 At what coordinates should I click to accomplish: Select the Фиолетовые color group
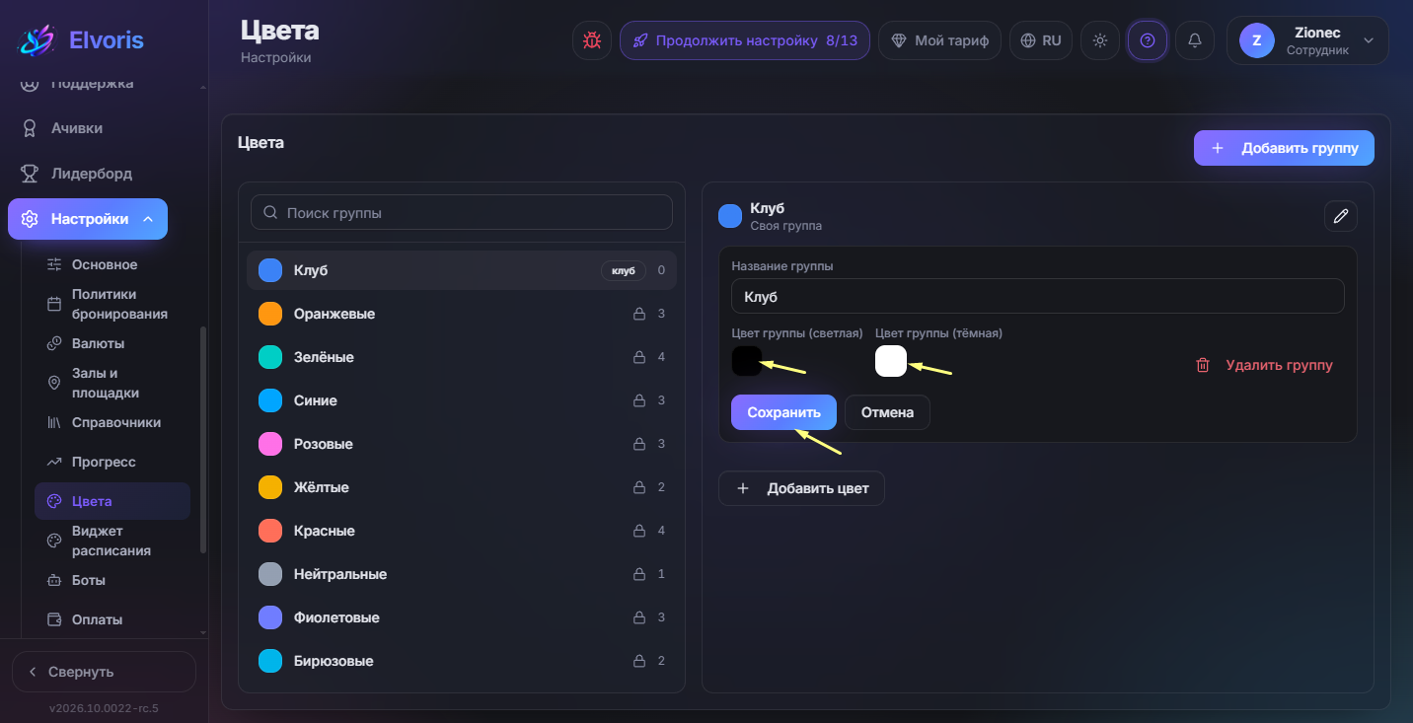[462, 617]
